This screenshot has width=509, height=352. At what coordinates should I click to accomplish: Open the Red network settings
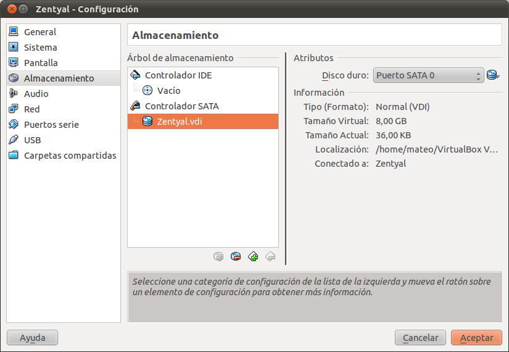point(64,109)
